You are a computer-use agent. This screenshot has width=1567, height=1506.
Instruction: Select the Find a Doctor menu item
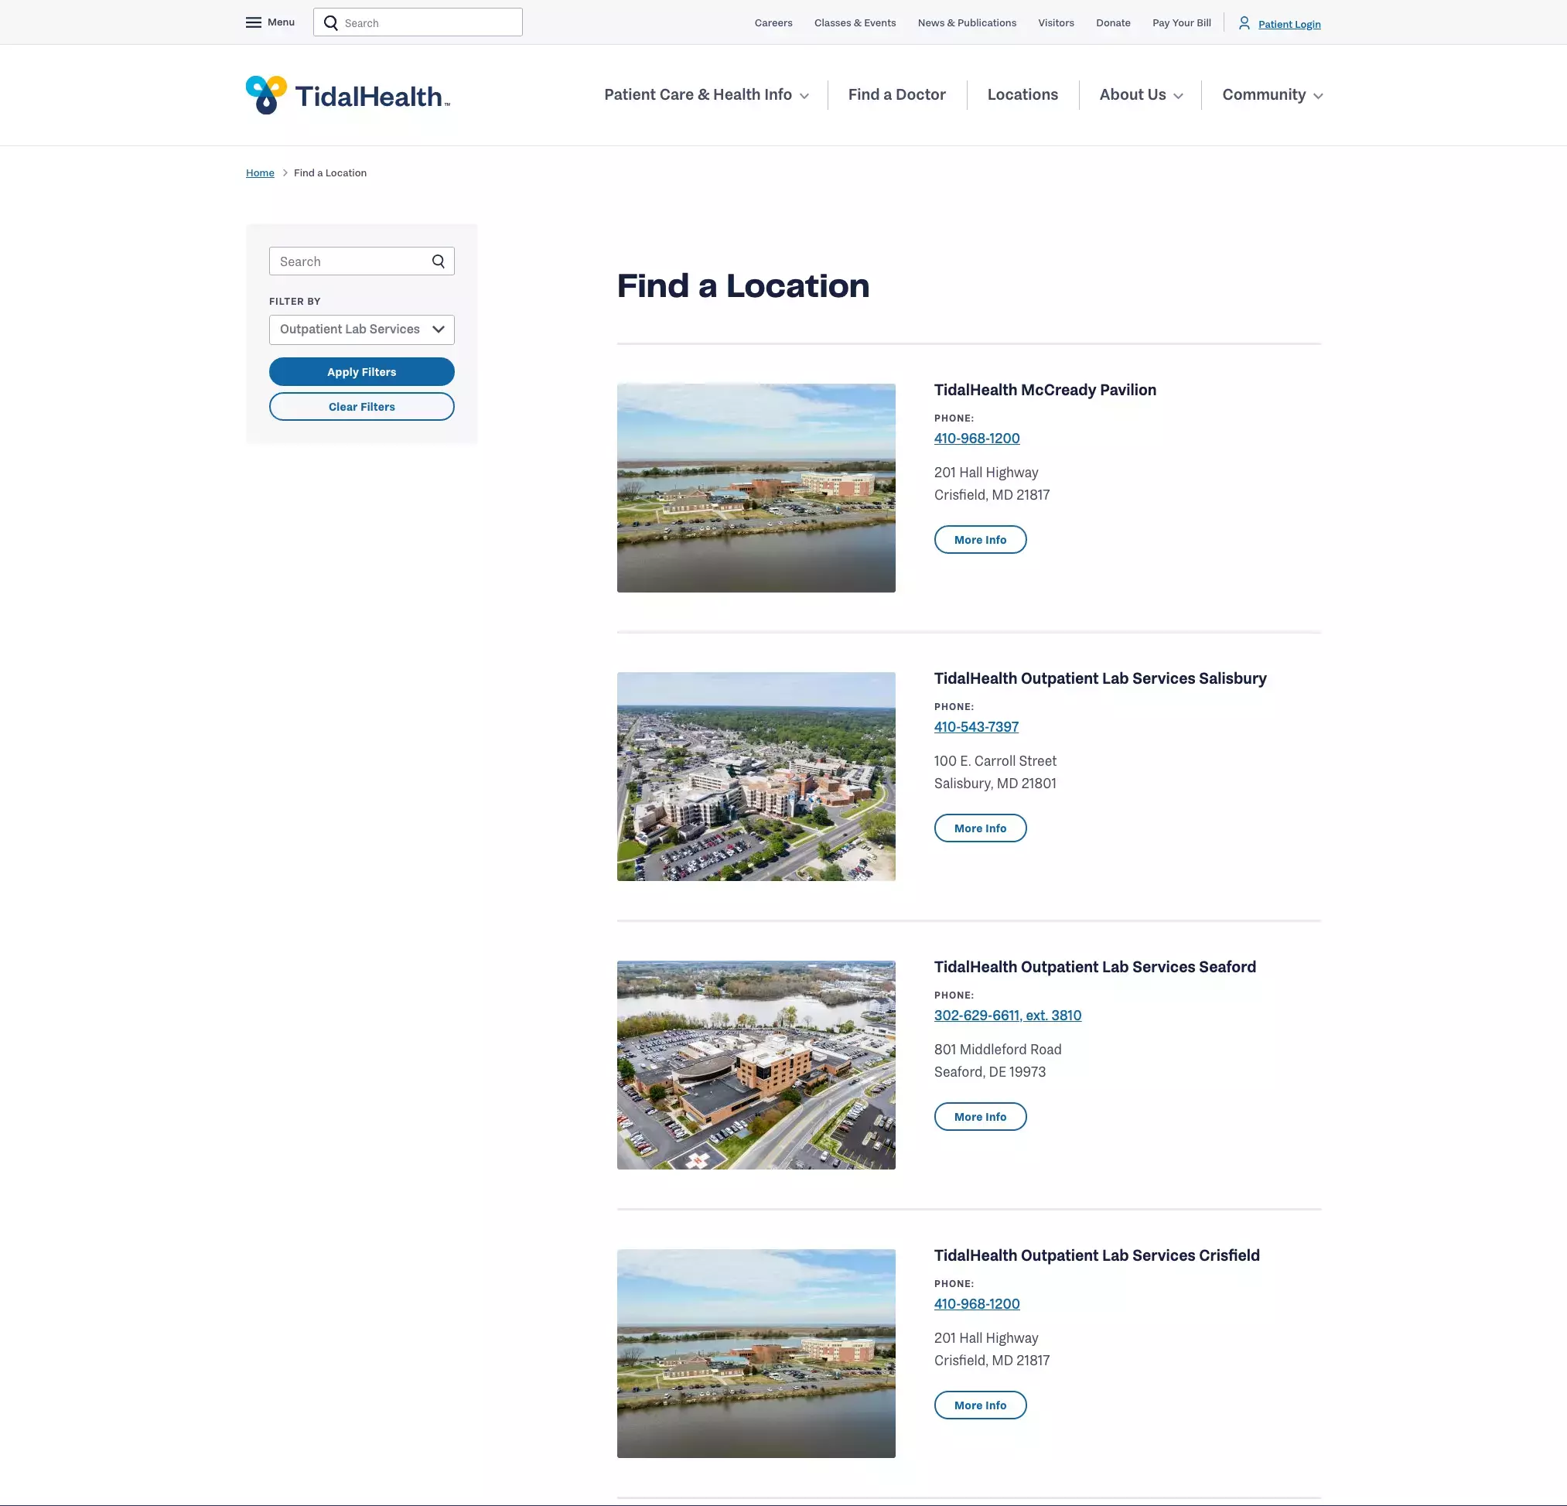tap(897, 94)
